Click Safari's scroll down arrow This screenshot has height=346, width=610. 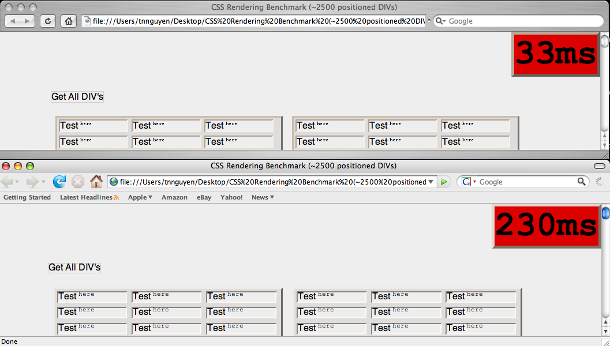[604, 145]
